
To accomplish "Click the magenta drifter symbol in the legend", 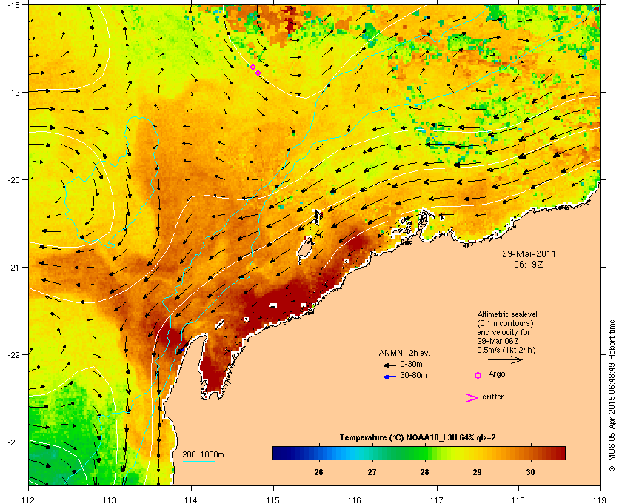I will coord(472,398).
